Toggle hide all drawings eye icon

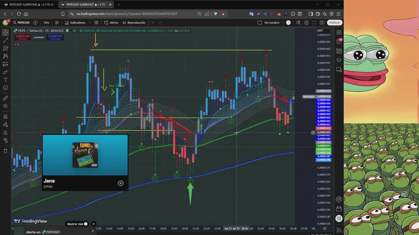point(5,140)
